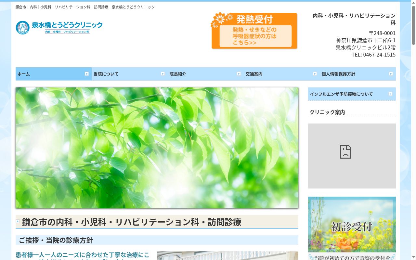
Task: Open インフルエンザ予防接種について sidebar link
Action: click(x=352, y=94)
